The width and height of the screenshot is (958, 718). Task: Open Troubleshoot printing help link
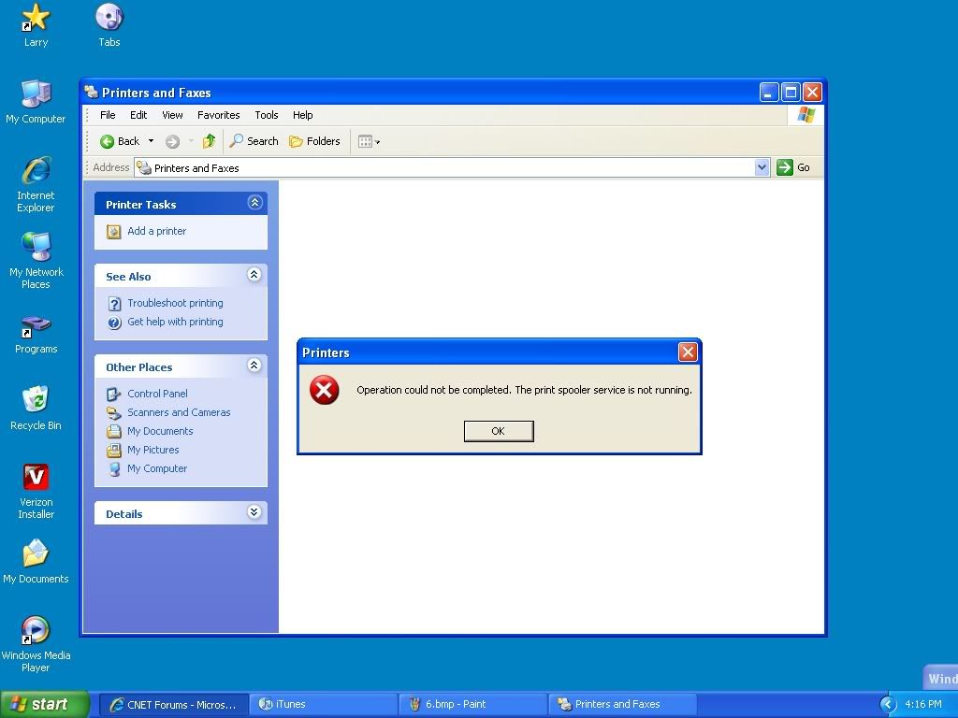[175, 303]
